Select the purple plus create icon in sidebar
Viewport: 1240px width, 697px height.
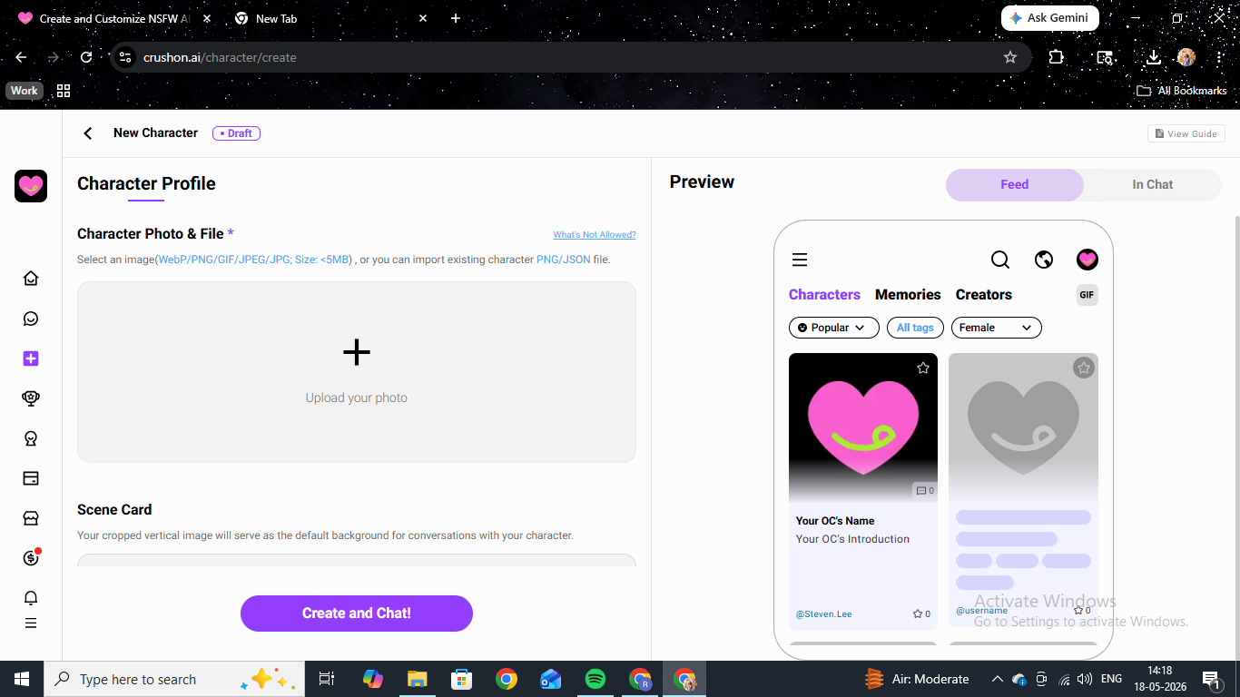point(31,358)
